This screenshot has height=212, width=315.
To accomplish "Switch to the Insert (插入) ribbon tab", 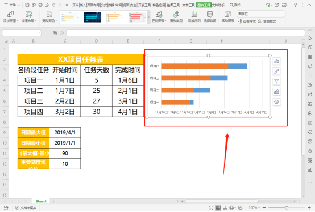I will pos(83,5).
